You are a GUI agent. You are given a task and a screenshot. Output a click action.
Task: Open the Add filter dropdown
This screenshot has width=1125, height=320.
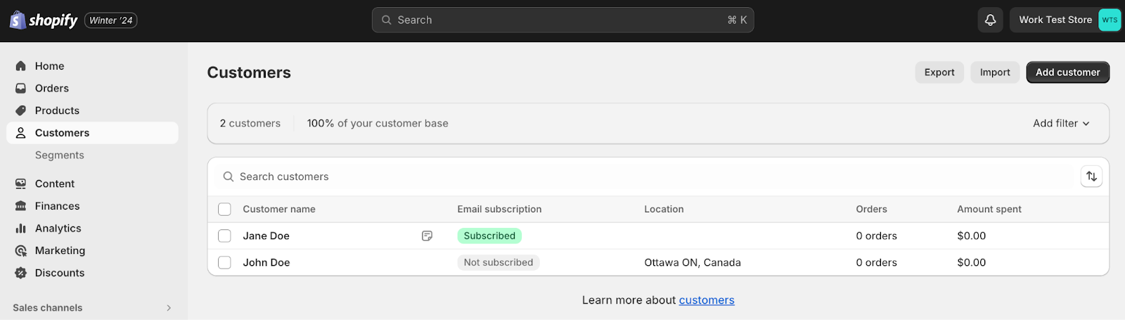coord(1061,124)
